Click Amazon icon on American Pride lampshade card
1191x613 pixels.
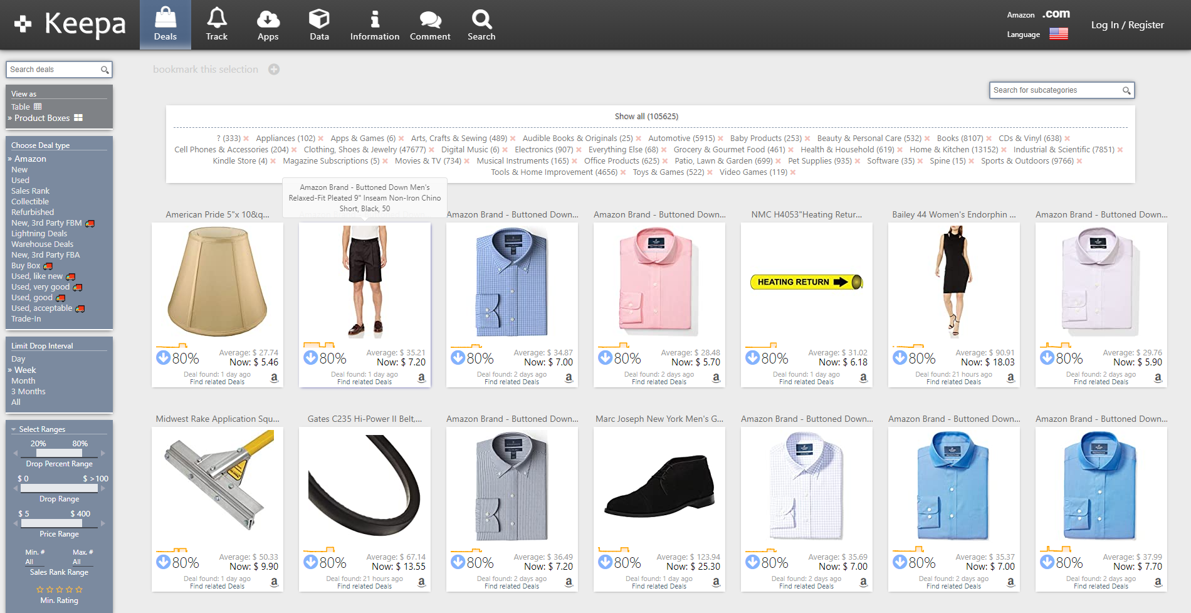[x=274, y=378]
